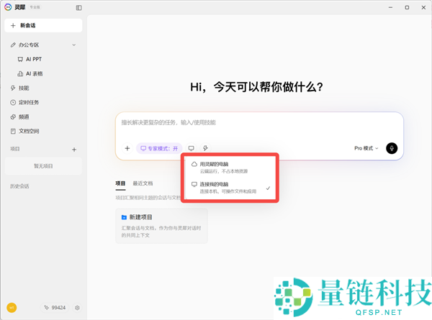432x320 pixels.
Task: Click the 新建项目 card
Action: click(161, 226)
